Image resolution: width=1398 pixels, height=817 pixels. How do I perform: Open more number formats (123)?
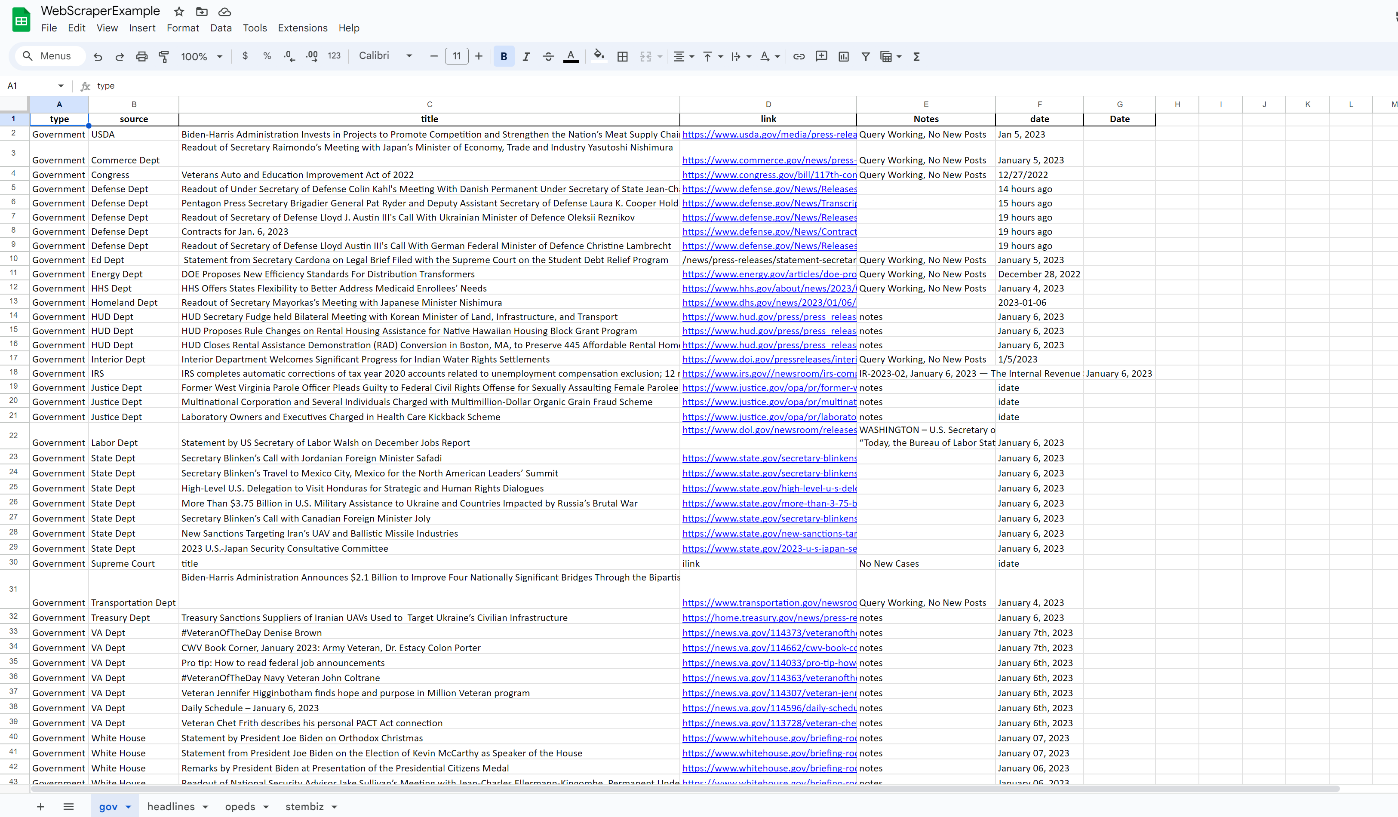pos(334,56)
